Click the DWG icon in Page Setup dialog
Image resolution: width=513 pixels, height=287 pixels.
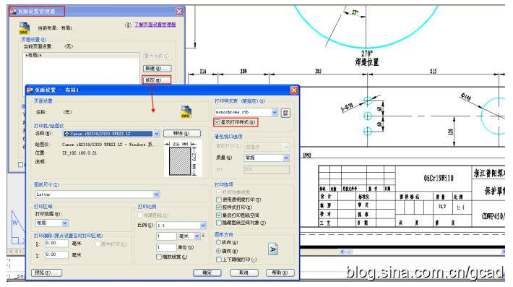click(x=186, y=112)
